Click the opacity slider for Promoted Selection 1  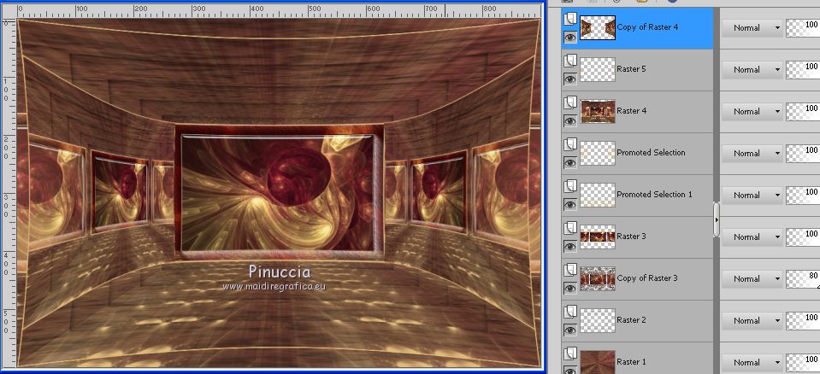803,195
